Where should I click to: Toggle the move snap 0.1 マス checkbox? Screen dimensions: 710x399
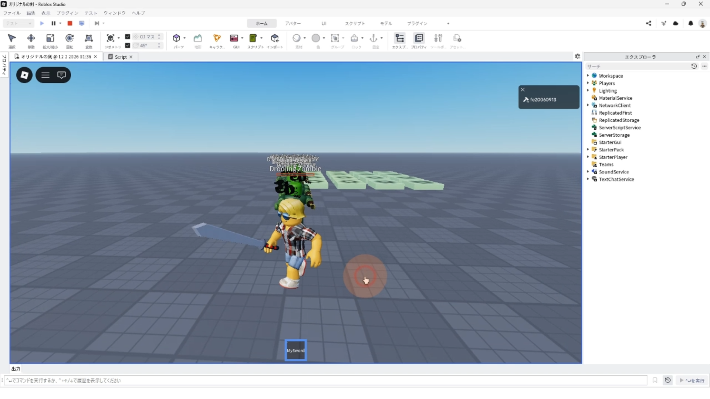coord(128,37)
